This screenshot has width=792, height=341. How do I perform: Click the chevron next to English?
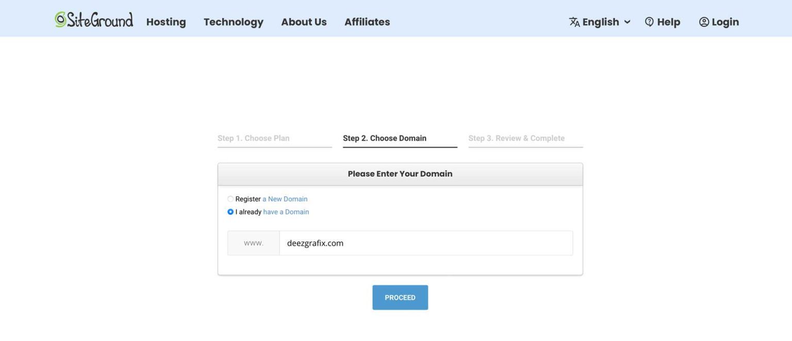tap(627, 22)
